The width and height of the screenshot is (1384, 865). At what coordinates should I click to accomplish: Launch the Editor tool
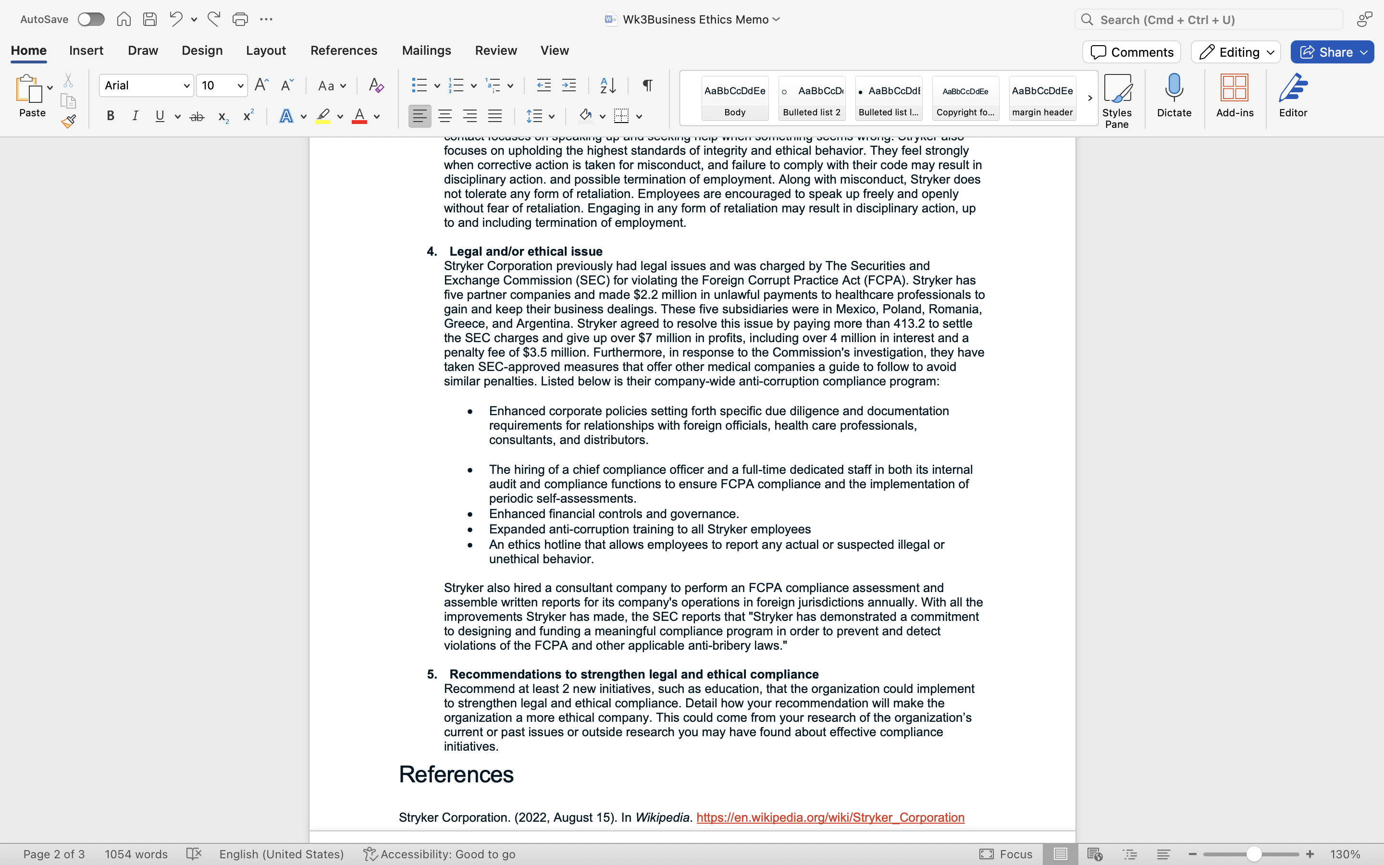(1293, 96)
